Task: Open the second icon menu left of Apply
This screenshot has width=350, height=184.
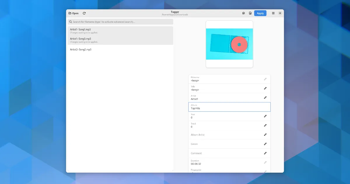Action: (x=244, y=13)
